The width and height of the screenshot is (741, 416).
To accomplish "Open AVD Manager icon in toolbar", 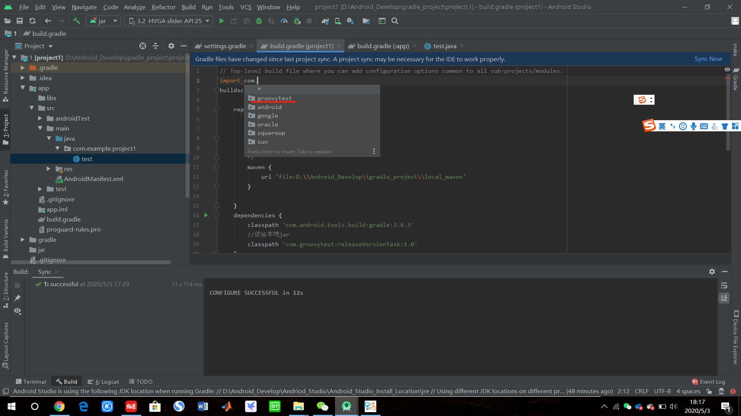I will coord(338,21).
